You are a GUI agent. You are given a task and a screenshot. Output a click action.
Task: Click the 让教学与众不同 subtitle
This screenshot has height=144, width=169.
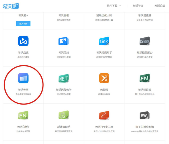point(23,131)
